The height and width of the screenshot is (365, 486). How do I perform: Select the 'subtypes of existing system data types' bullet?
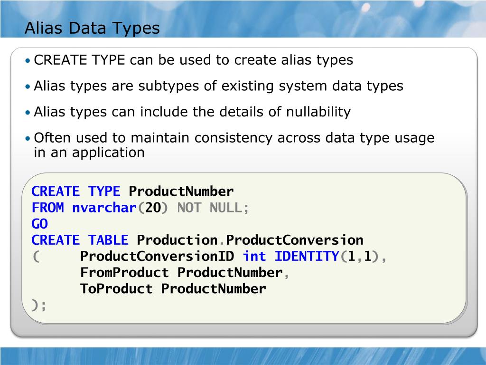coord(218,86)
